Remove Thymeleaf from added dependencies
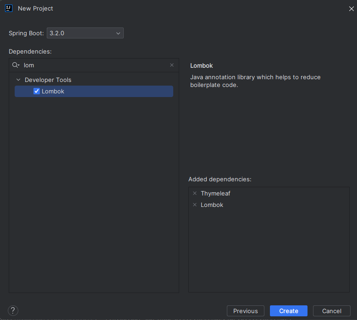The width and height of the screenshot is (357, 320). coord(195,193)
